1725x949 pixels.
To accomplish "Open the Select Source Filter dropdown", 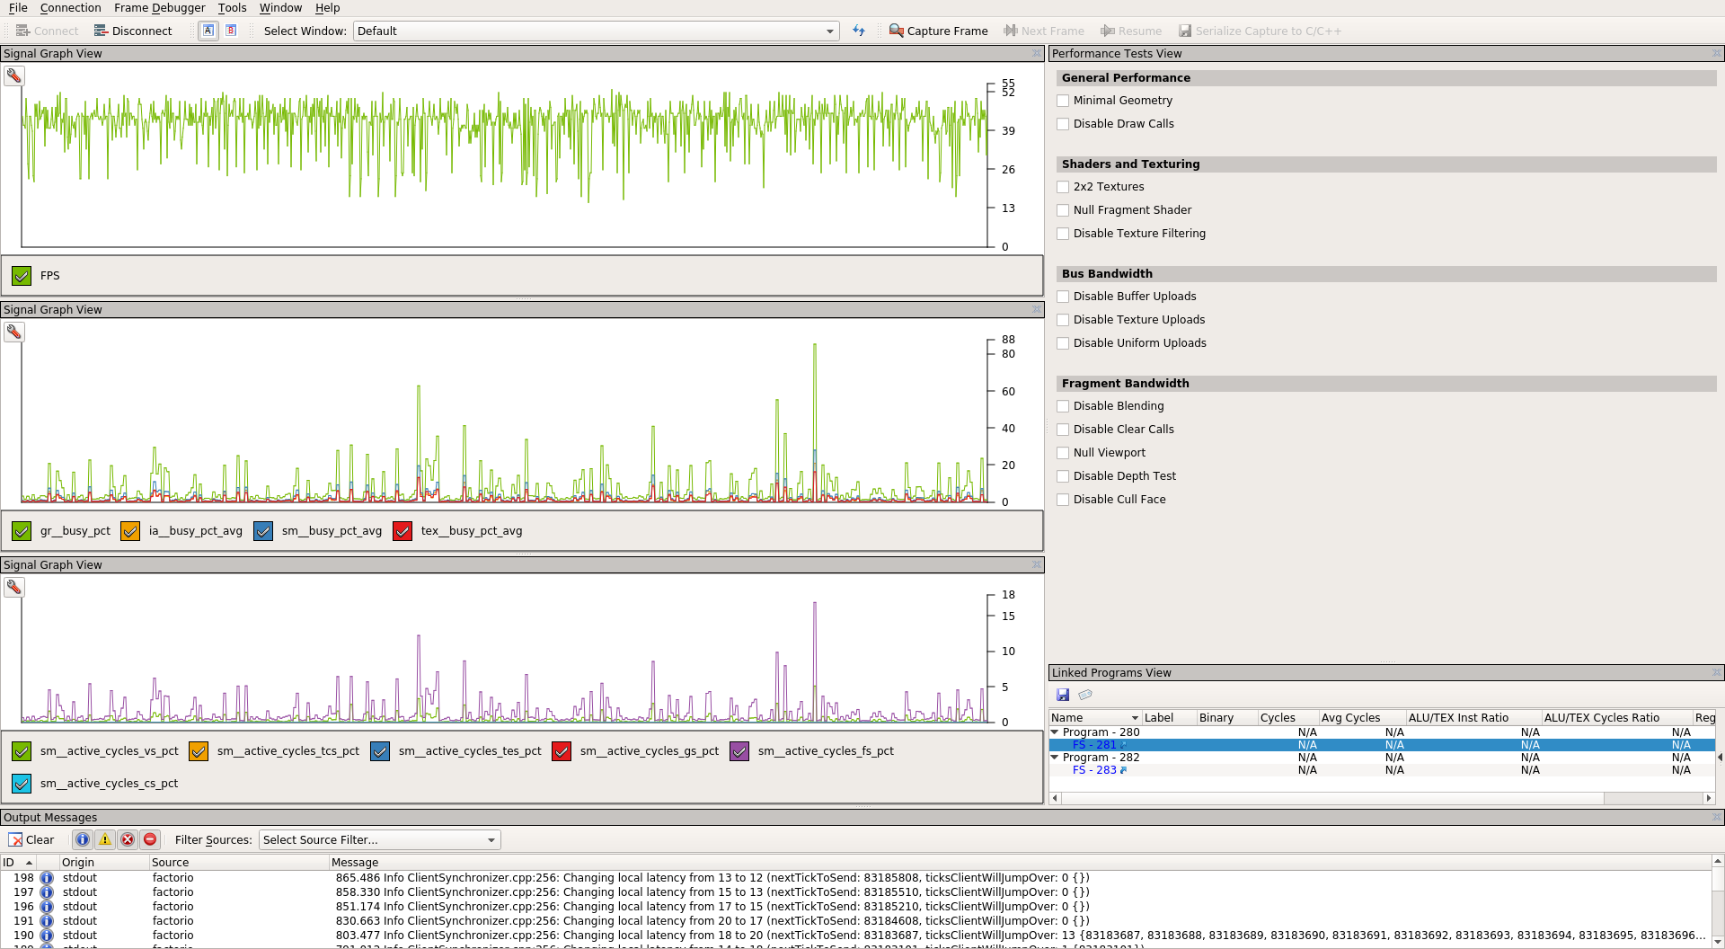I will point(379,839).
